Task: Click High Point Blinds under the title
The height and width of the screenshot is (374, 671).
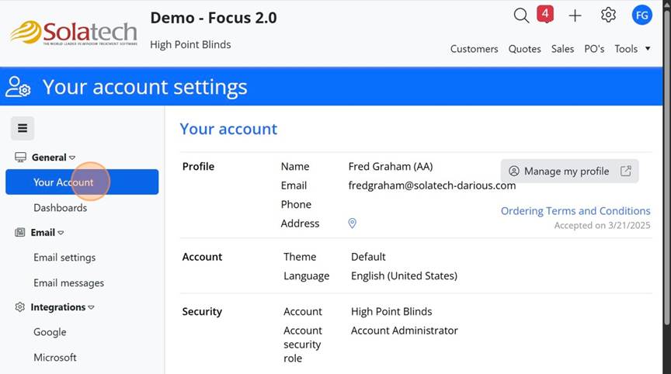Action: (x=190, y=44)
